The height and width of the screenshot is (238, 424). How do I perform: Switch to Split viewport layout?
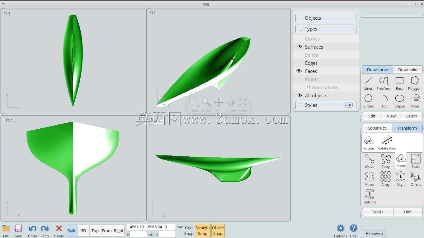click(x=72, y=231)
